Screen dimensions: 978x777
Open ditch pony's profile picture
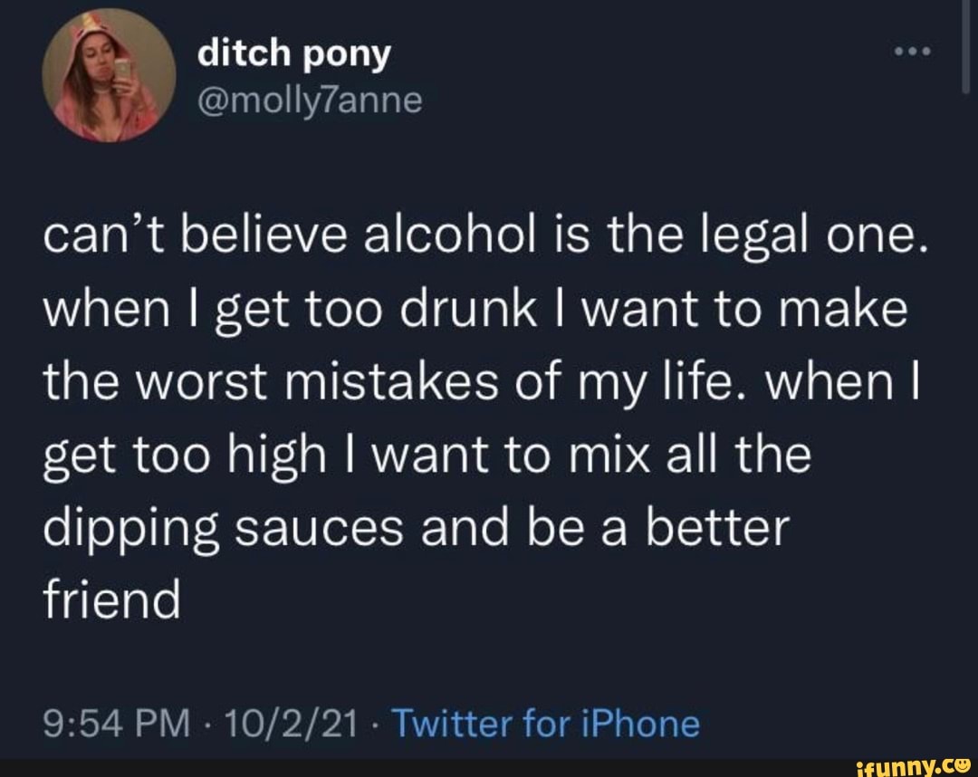109,75
